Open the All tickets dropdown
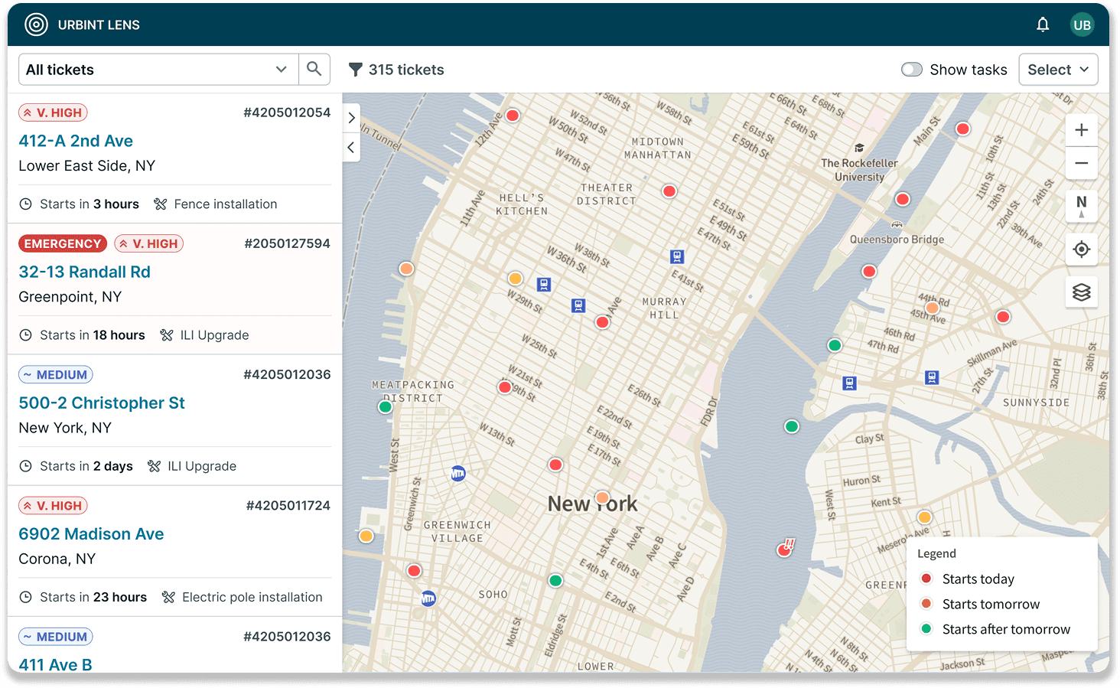 click(x=158, y=70)
